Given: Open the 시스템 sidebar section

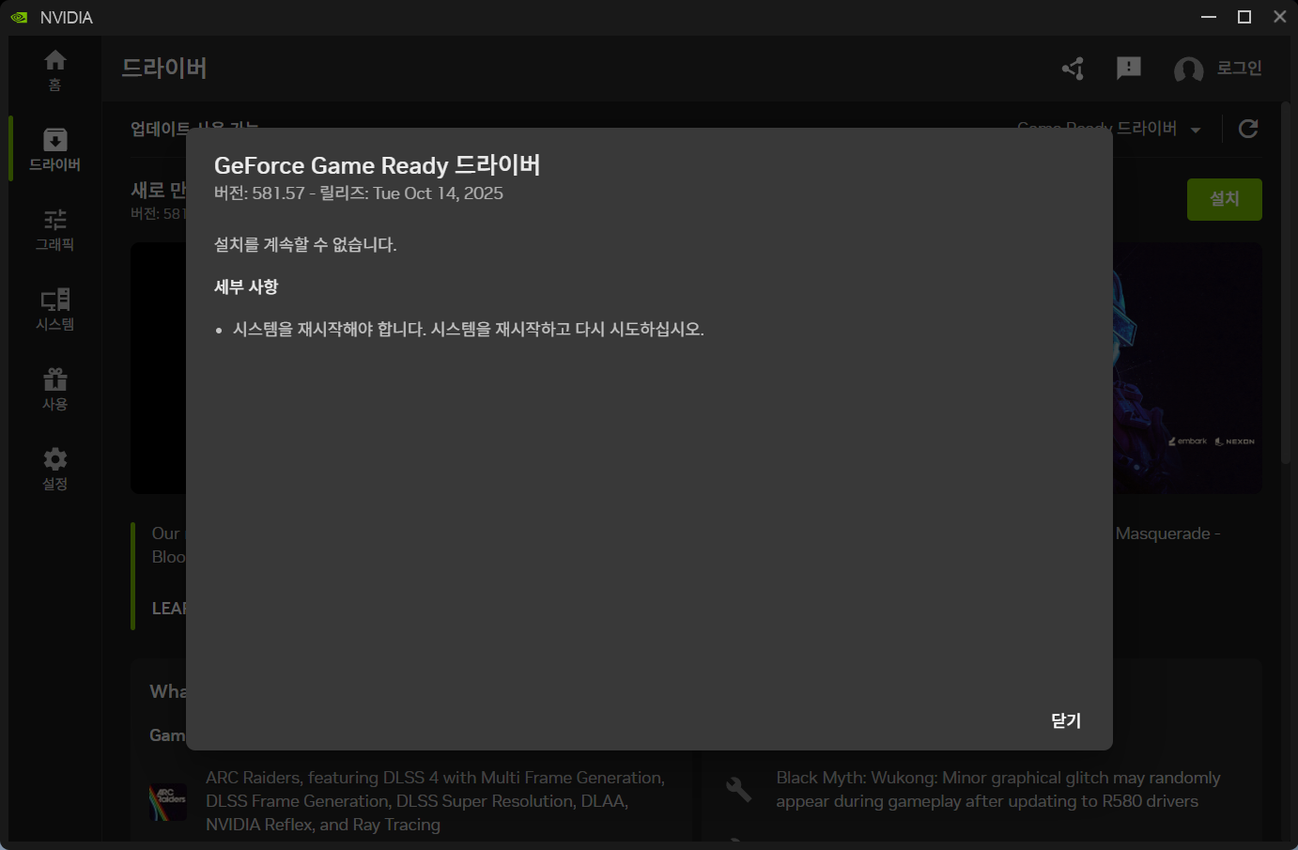Looking at the screenshot, I should pyautogui.click(x=54, y=310).
